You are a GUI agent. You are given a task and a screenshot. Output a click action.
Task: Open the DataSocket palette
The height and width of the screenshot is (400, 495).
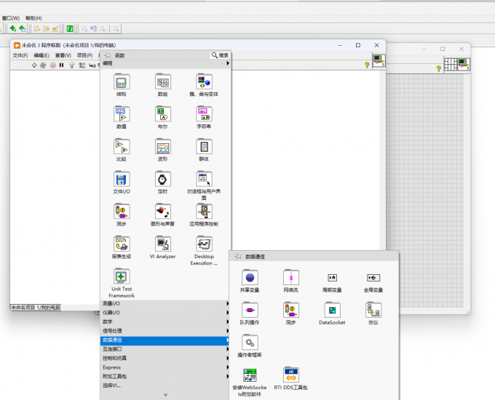pos(332,310)
